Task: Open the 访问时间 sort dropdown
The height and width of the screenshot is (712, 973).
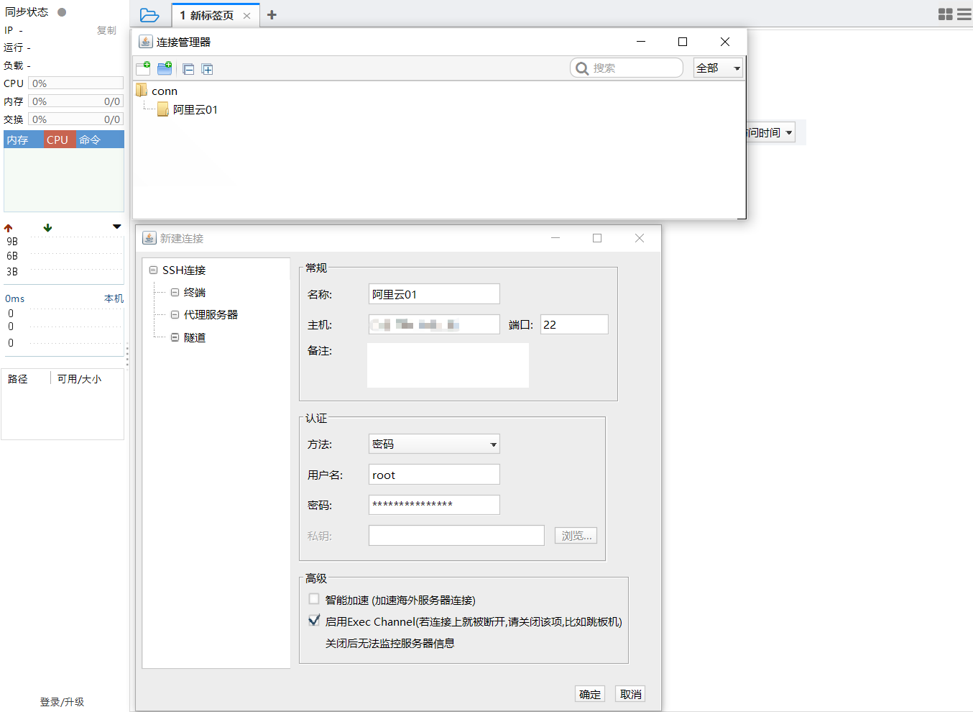Action: click(x=771, y=132)
